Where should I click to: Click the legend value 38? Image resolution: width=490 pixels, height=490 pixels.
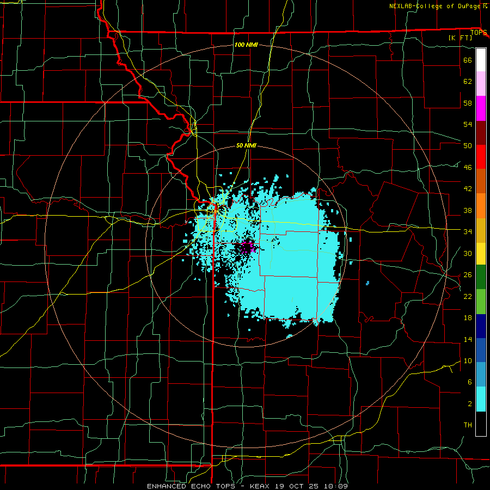468,210
